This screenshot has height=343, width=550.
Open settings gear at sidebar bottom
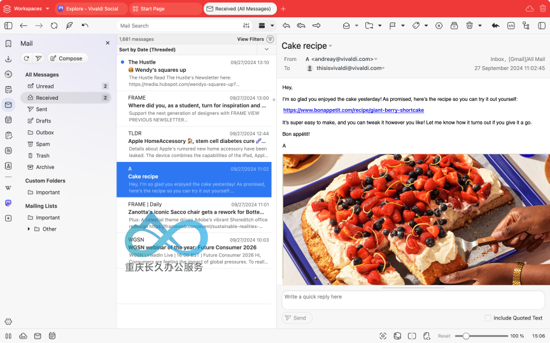pos(8,321)
